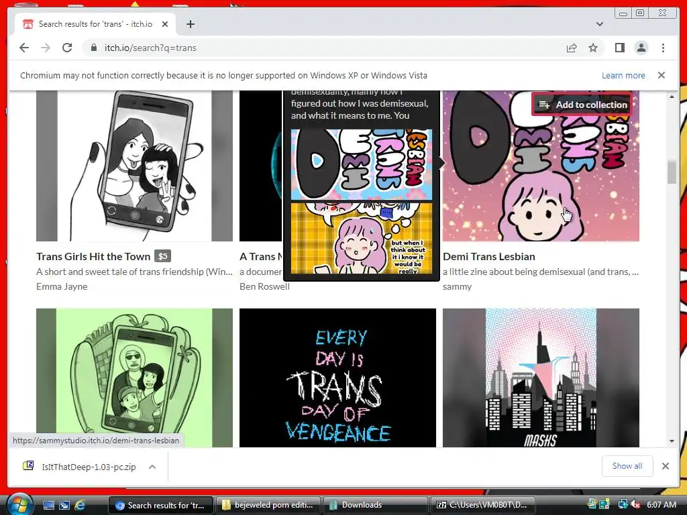This screenshot has width=687, height=515.
Task: Click the second system tray icon
Action: tap(604, 505)
